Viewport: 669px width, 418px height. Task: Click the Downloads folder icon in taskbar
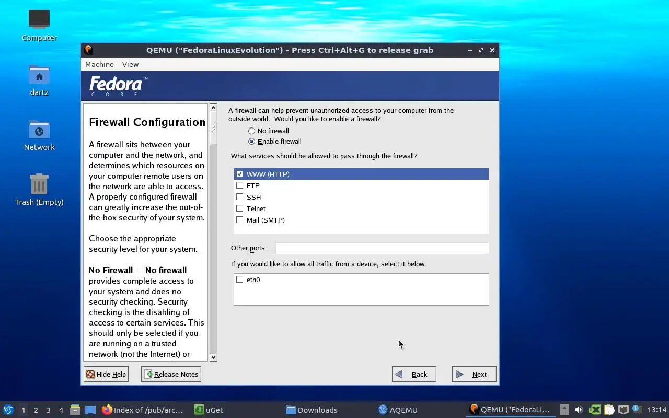291,410
